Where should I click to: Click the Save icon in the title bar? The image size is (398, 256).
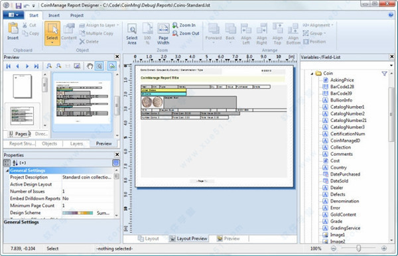coord(19,5)
